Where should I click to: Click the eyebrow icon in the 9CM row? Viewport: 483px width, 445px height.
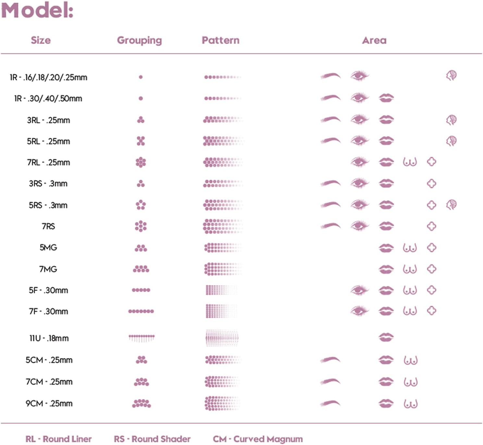click(330, 403)
